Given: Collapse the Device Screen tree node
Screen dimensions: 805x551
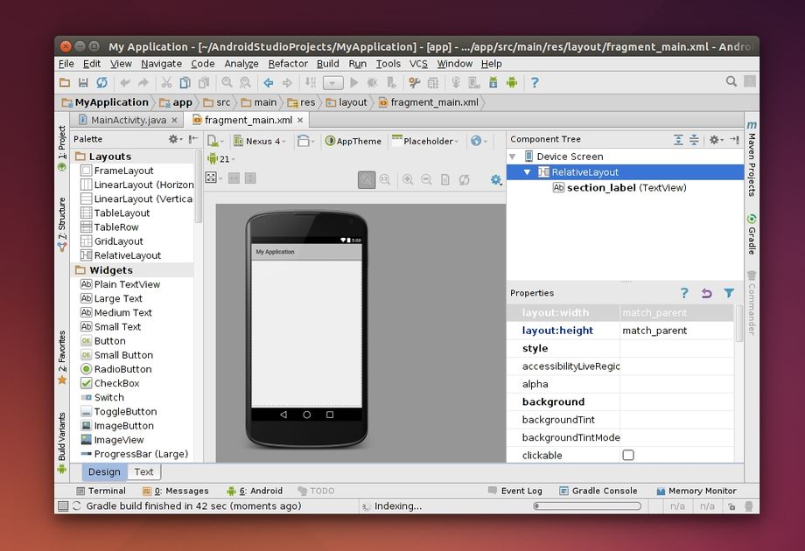Looking at the screenshot, I should point(513,157).
